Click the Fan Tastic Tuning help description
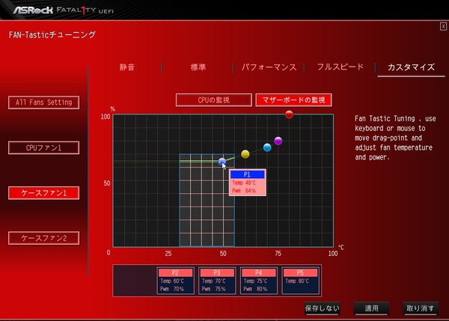 395,138
